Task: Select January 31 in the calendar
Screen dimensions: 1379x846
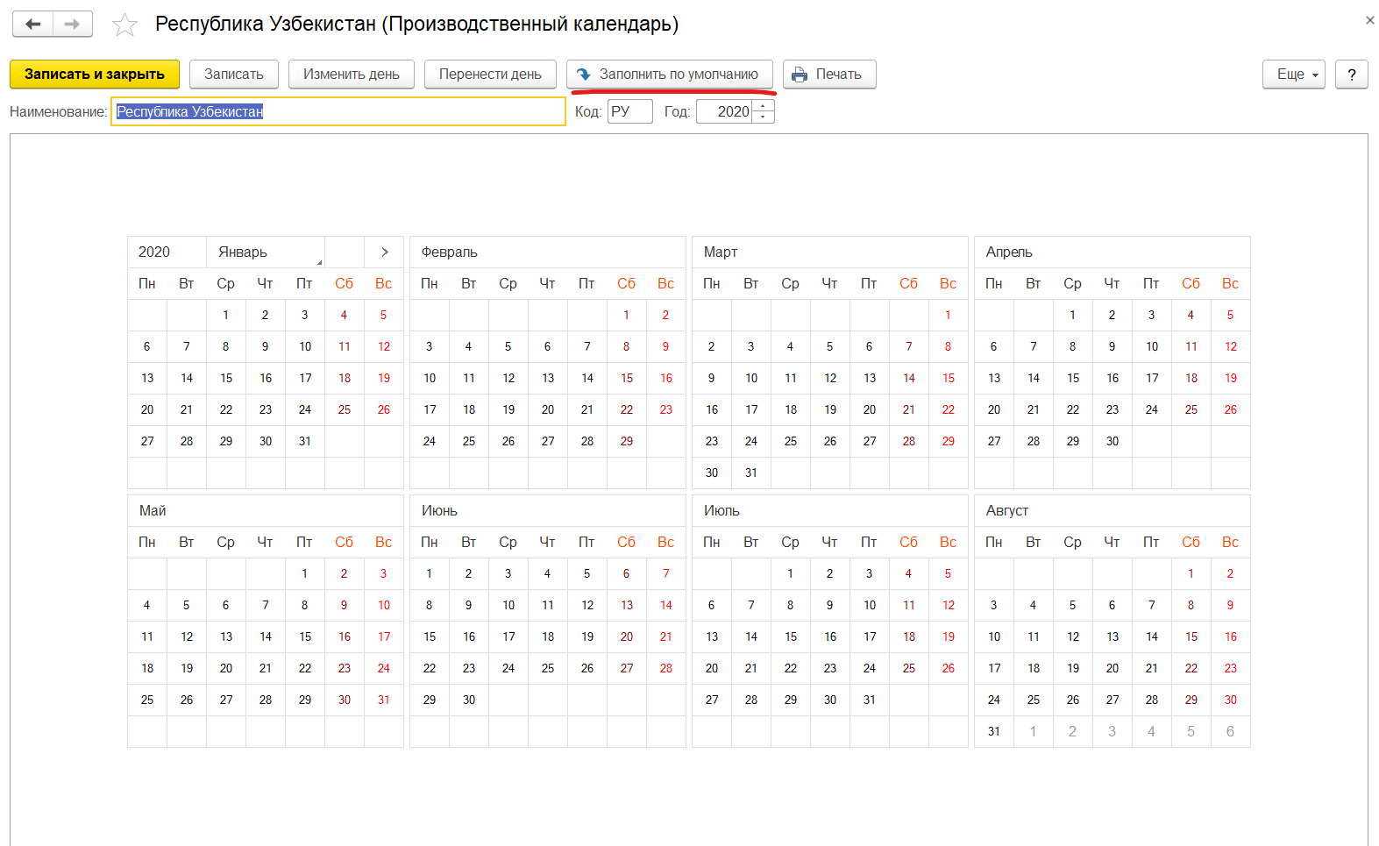Action: point(305,441)
